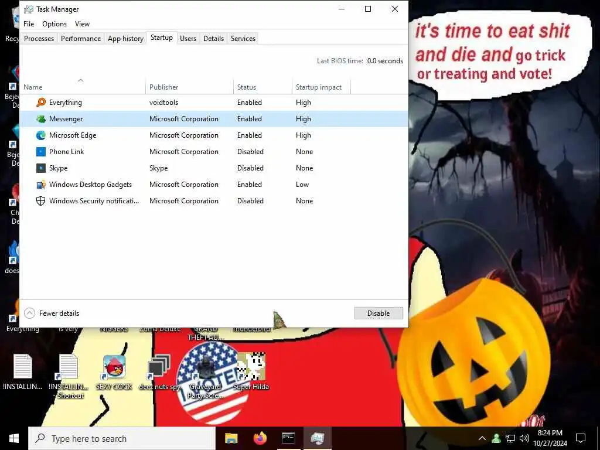
Task: Select the Phone Link row name
Action: click(67, 152)
